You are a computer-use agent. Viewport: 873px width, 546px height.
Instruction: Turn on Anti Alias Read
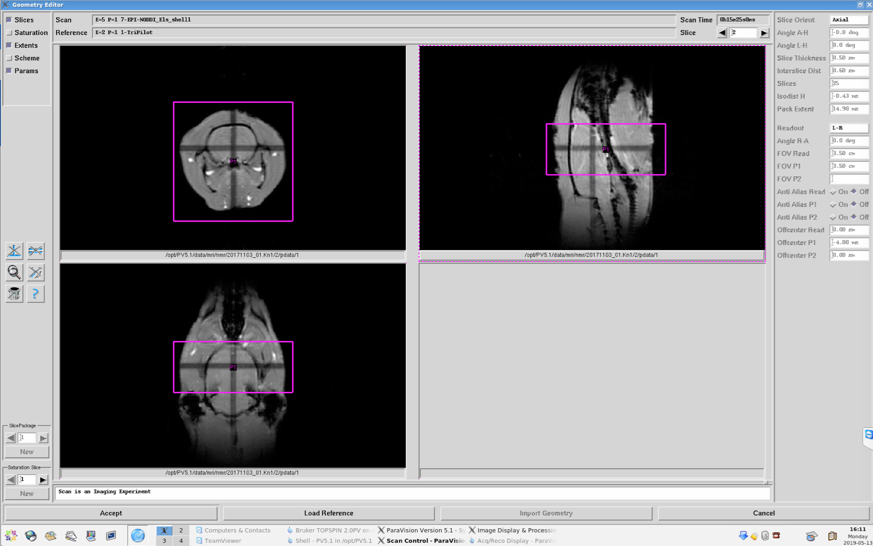(x=833, y=192)
